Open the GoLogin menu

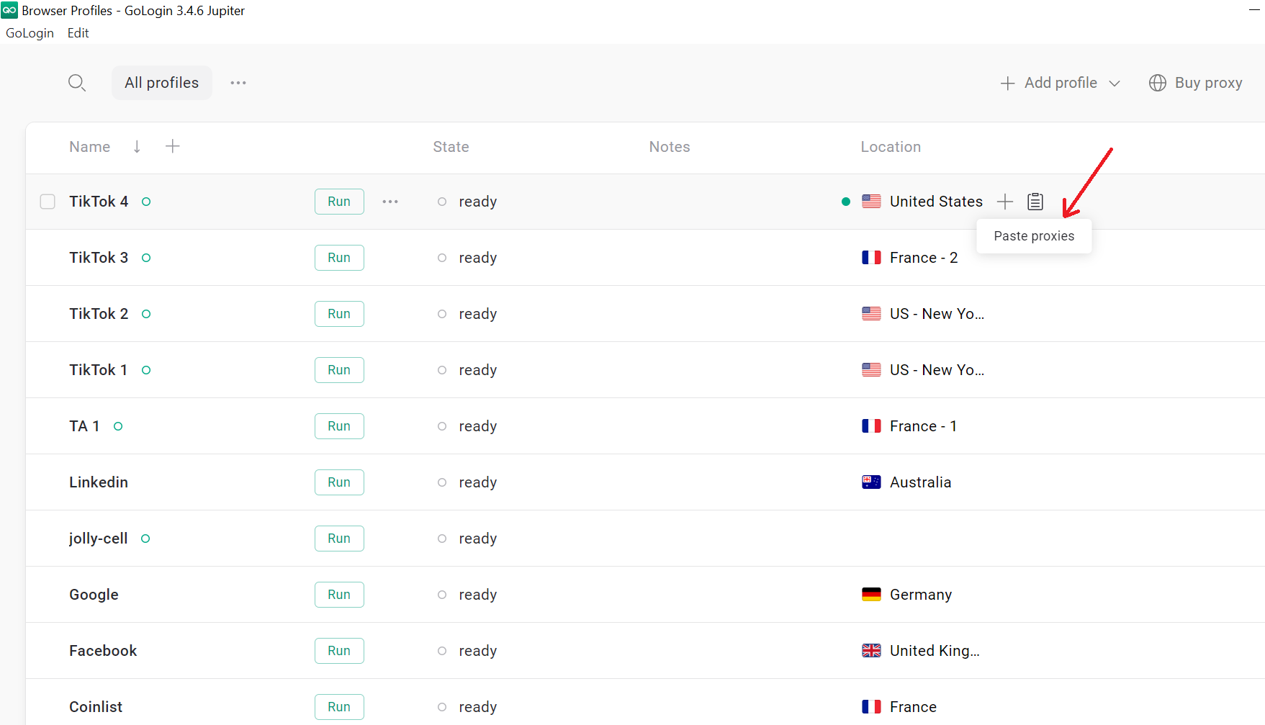(30, 33)
